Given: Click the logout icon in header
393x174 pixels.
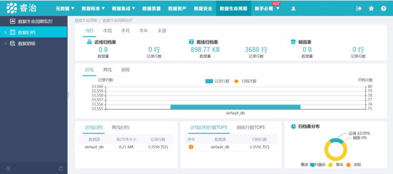Looking at the screenshot, I should [359, 8].
